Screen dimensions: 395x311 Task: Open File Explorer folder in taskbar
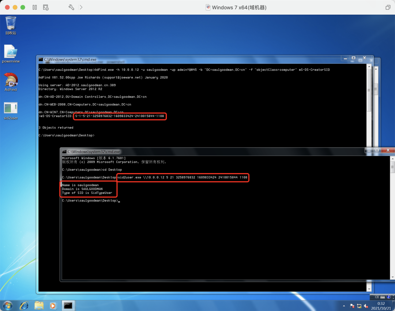click(x=39, y=306)
